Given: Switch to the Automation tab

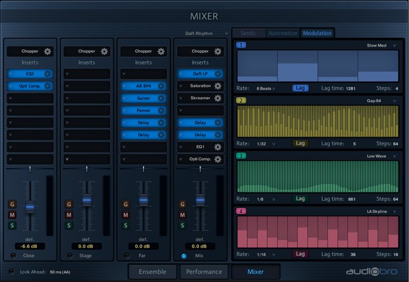Looking at the screenshot, I should (283, 33).
